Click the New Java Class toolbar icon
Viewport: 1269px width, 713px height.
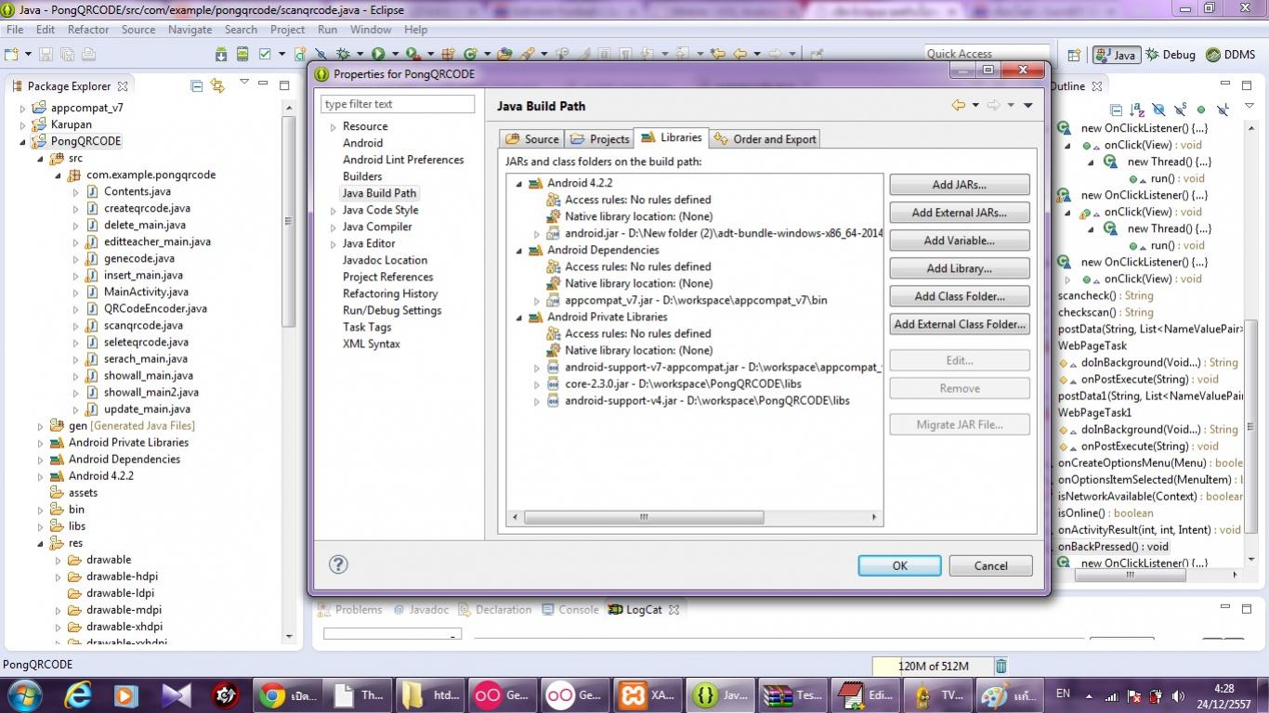tap(471, 54)
